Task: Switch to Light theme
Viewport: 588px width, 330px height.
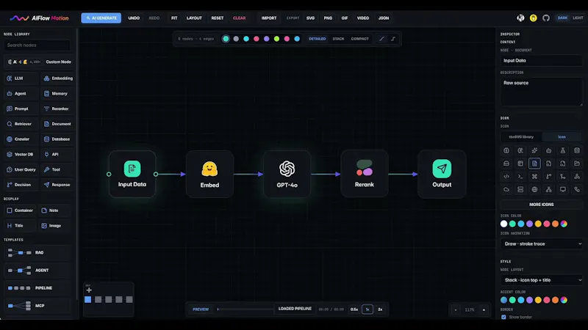Action: coord(578,18)
